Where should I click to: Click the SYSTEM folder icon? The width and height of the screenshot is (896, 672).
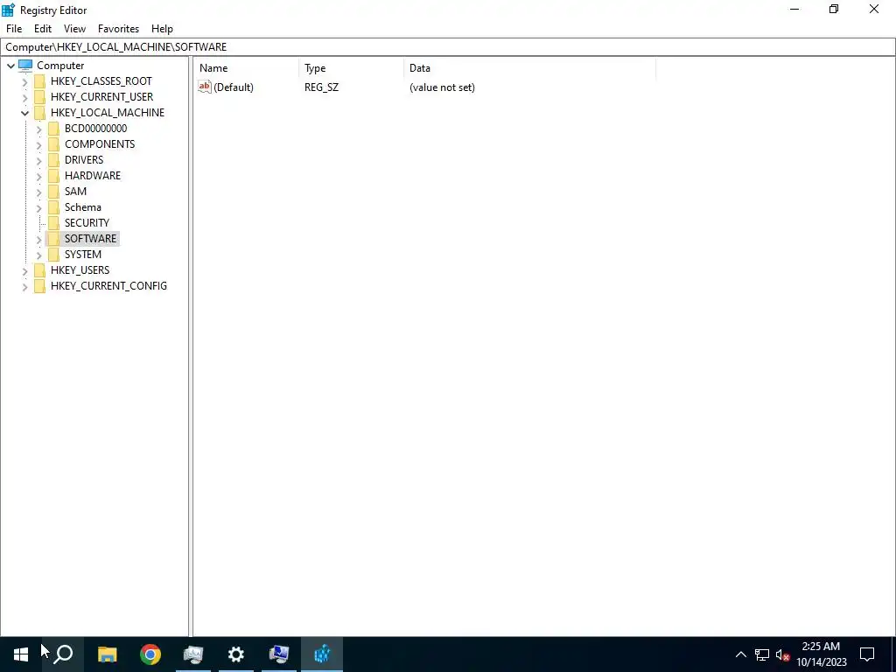[53, 255]
